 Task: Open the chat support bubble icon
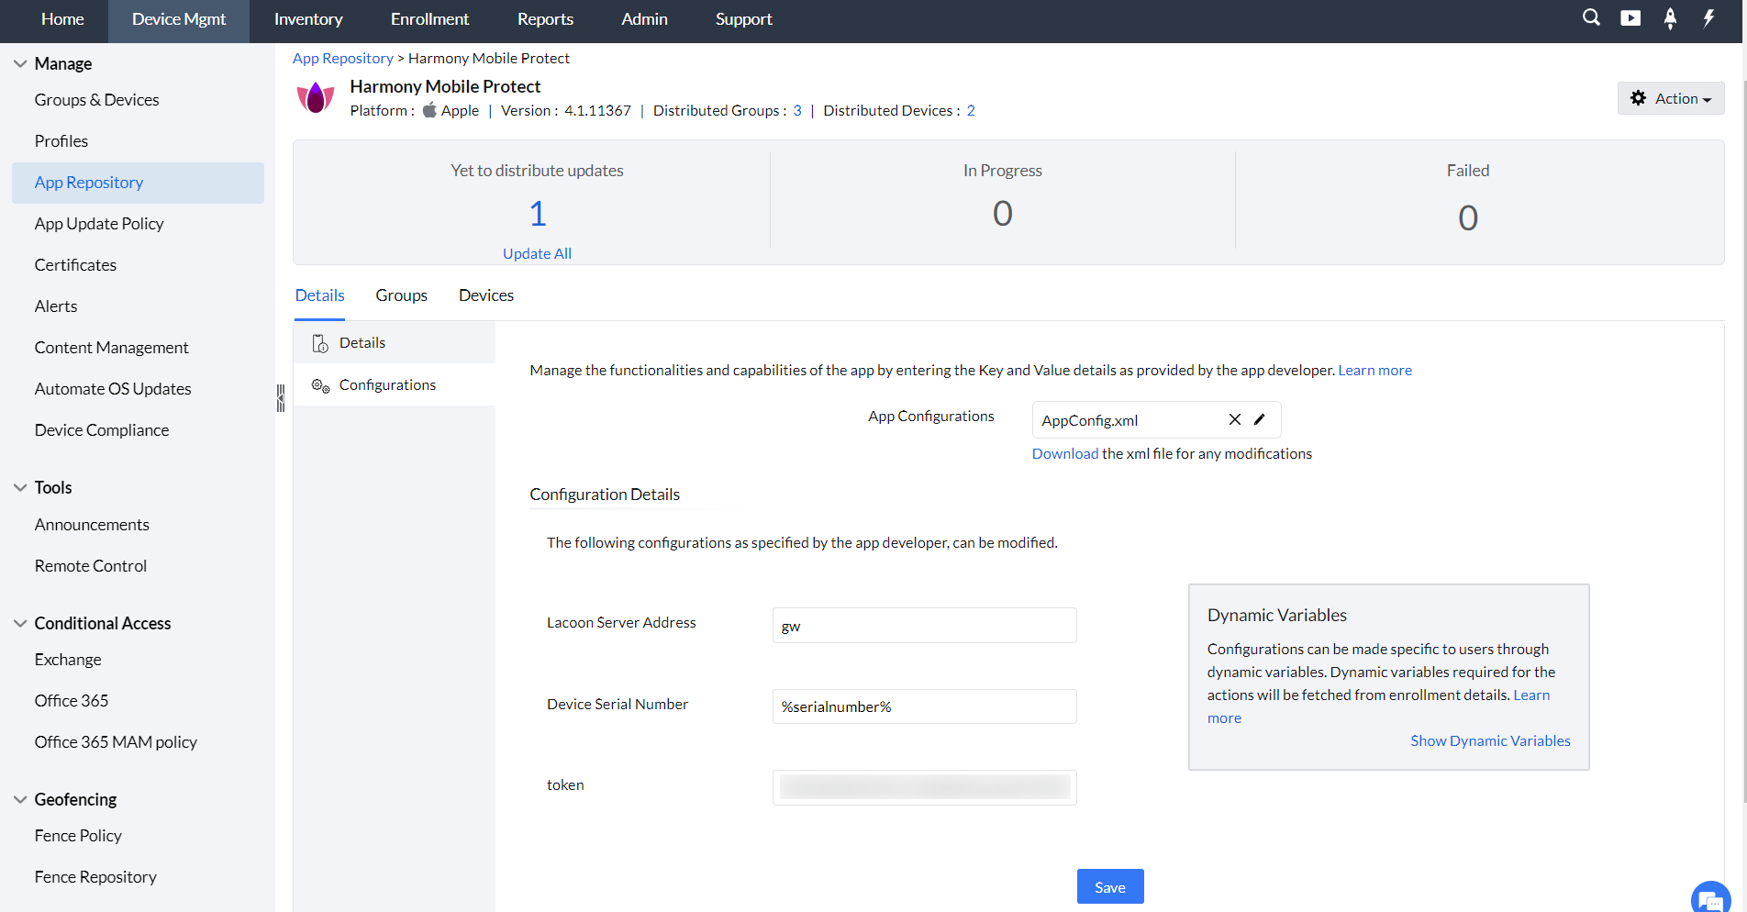(x=1710, y=899)
